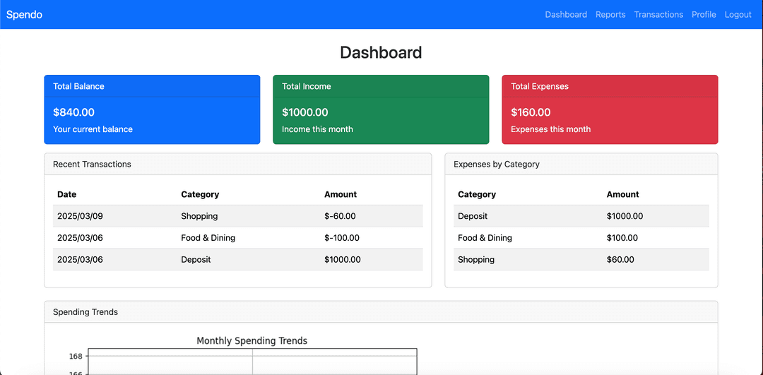Image resolution: width=763 pixels, height=375 pixels.
Task: Click the Expenses by Category panel header
Action: 581,165
